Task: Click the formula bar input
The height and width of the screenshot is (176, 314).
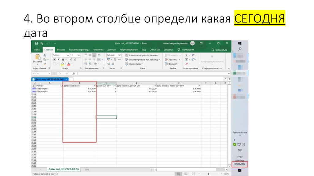Action: (153, 74)
